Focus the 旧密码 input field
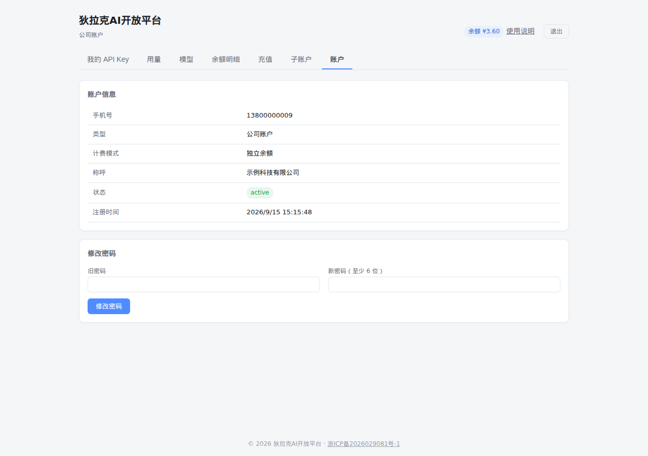 204,284
